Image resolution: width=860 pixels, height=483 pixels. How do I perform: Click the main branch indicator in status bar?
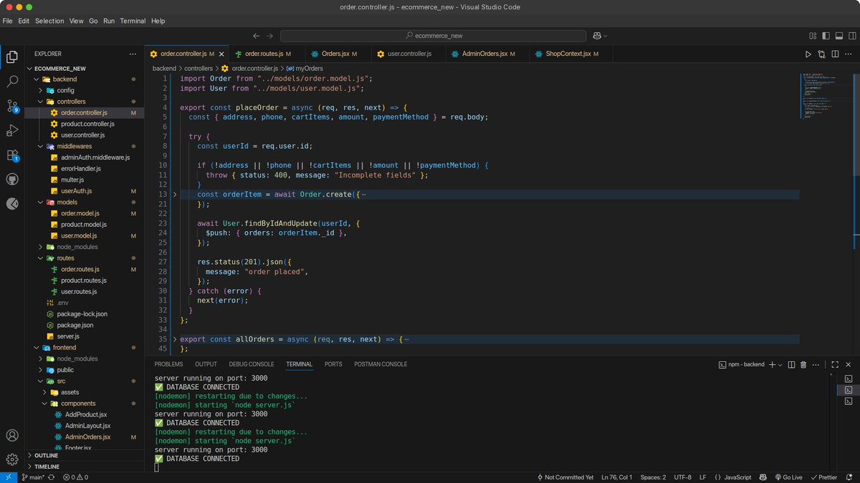point(33,477)
